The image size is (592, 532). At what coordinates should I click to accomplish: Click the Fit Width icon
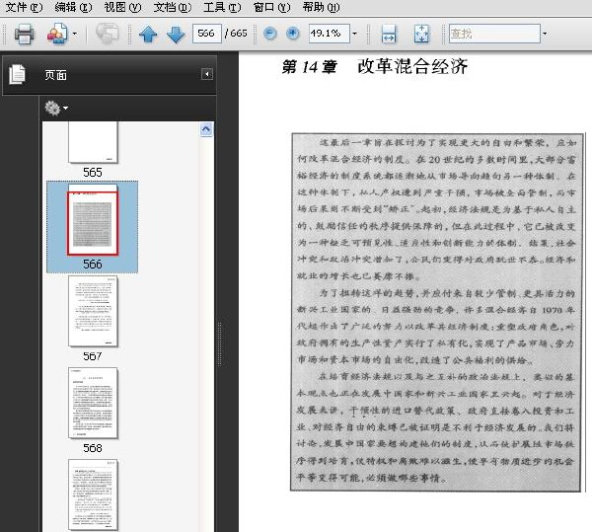pyautogui.click(x=389, y=34)
